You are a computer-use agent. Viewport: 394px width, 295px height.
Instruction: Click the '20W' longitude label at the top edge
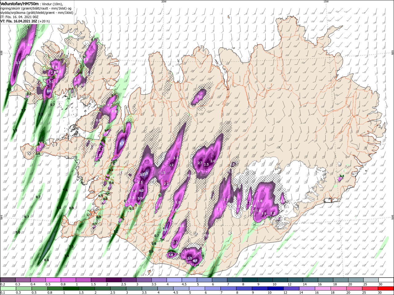click(x=164, y=2)
